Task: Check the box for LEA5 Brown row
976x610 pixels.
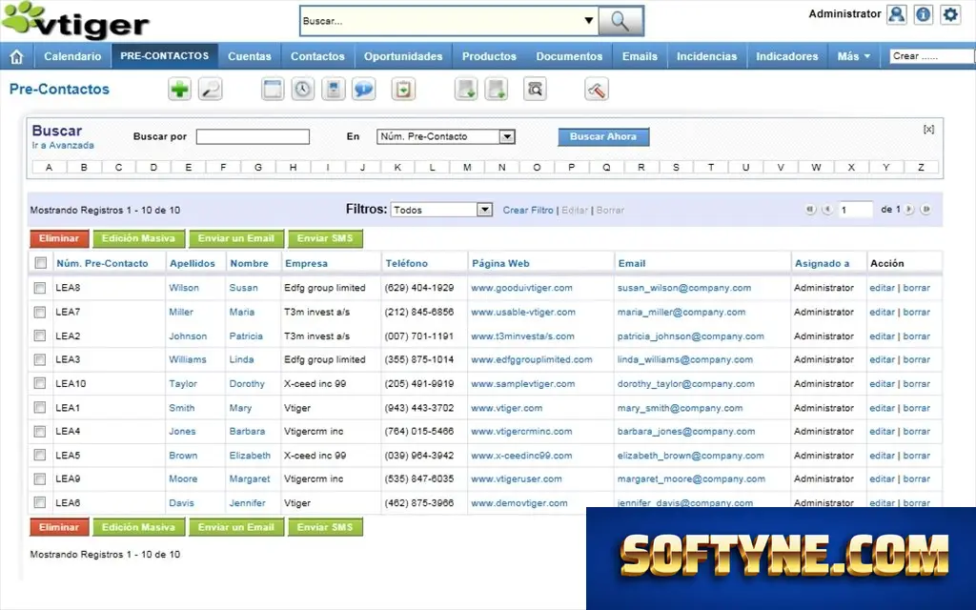Action: tap(40, 455)
